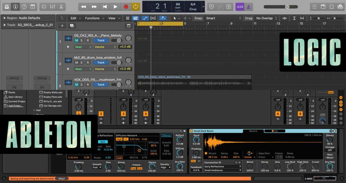Viewport: 346px width, 183px height.
Task: Switch to the Reverb tab in Small Dark Room
Action: pos(253,131)
